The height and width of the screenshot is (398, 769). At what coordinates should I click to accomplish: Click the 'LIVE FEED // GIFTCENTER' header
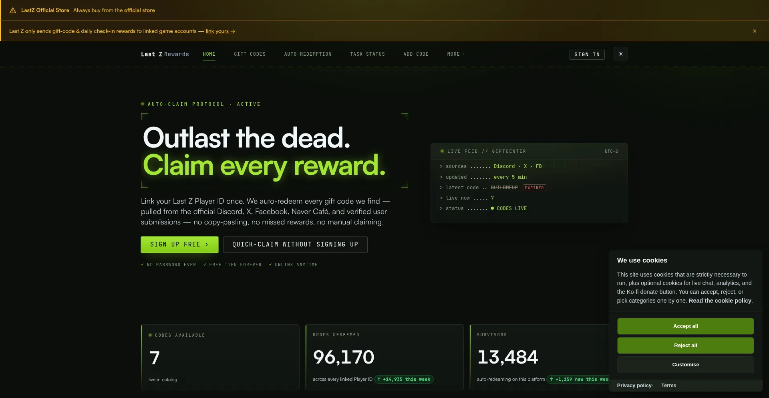click(486, 152)
